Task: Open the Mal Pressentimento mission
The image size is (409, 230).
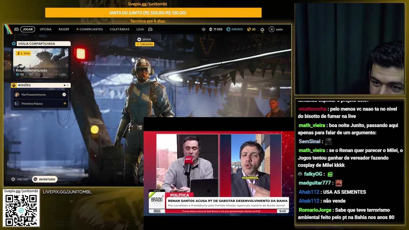Action: pyautogui.click(x=41, y=95)
